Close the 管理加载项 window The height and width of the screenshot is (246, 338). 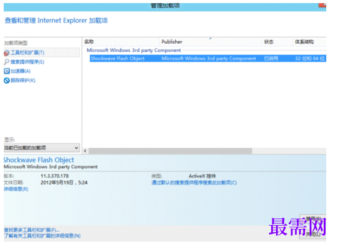323,5
